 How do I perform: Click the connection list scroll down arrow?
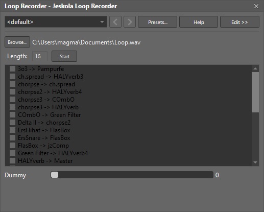tap(255, 162)
